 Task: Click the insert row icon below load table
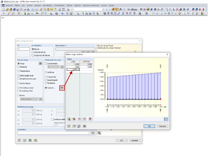click(80, 119)
